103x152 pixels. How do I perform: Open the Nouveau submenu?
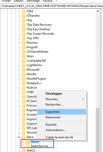62,99
